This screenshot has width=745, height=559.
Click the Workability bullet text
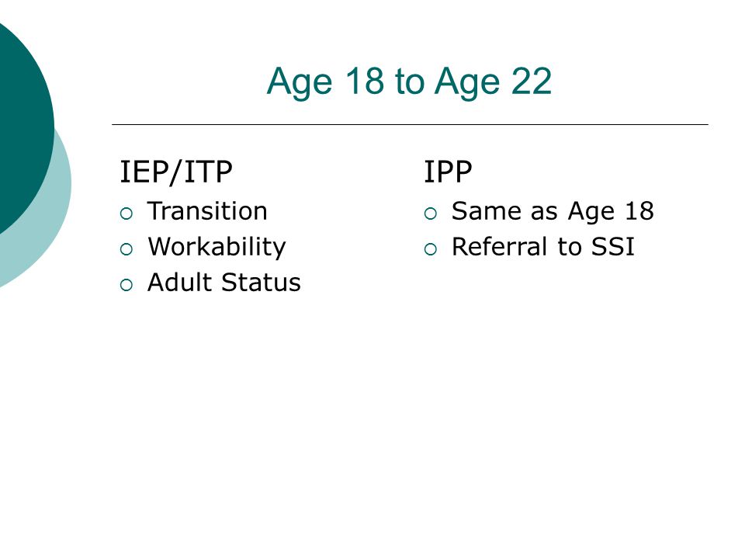click(217, 247)
